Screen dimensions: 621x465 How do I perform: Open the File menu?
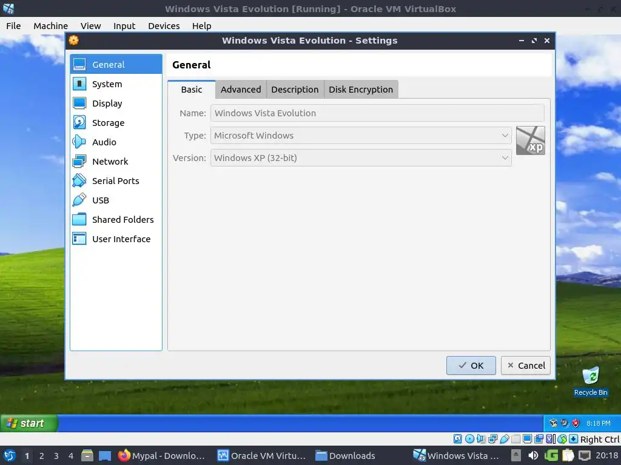13,25
